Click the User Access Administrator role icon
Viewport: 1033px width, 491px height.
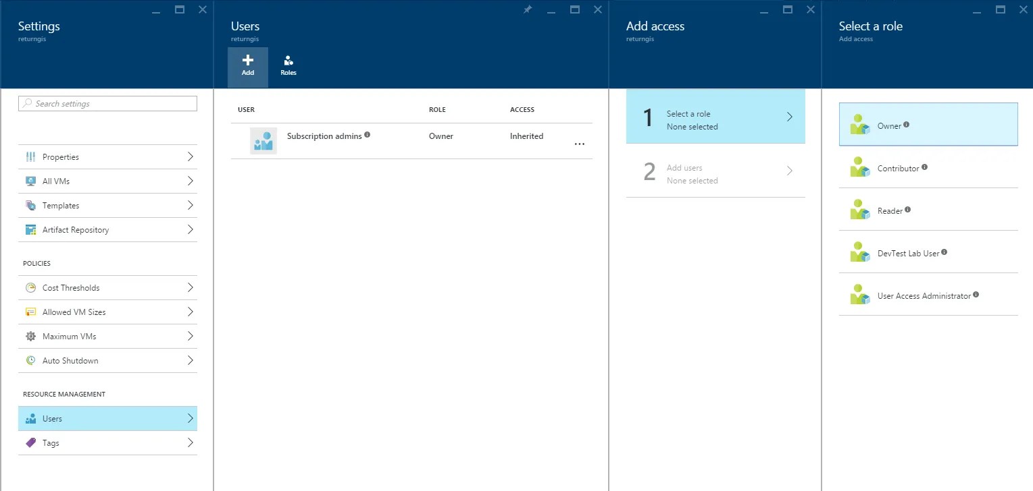pyautogui.click(x=860, y=295)
